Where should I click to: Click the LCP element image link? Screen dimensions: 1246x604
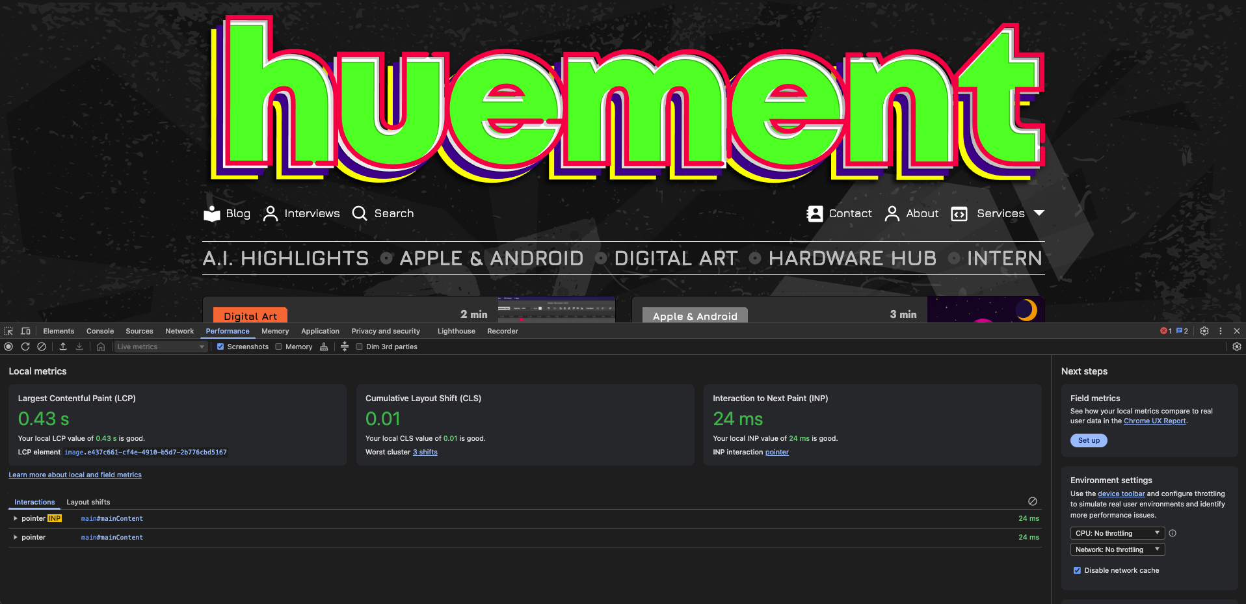(146, 452)
